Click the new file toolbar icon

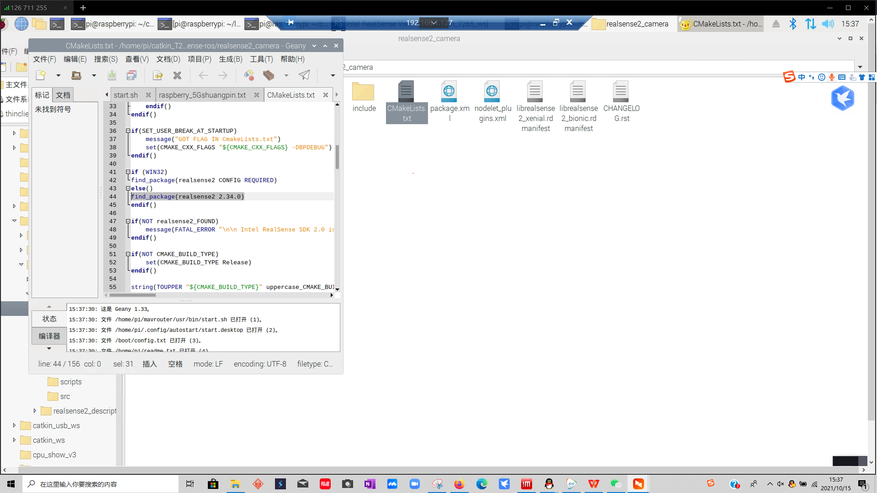tap(41, 75)
